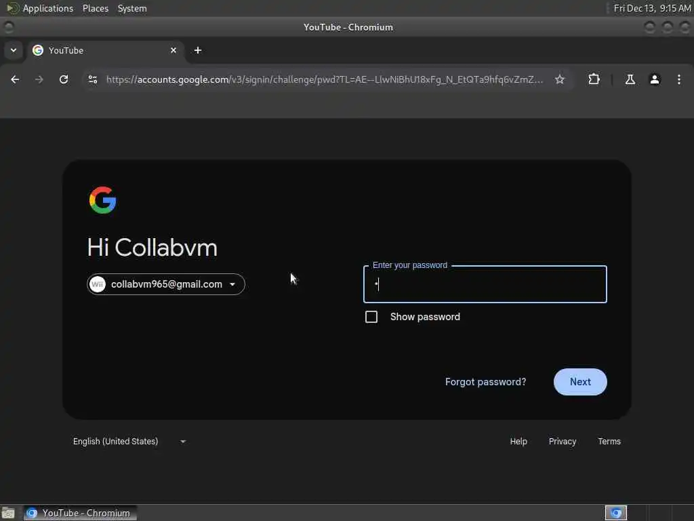Click the window menu button on title bar
This screenshot has height=521, width=694.
pyautogui.click(x=8, y=27)
